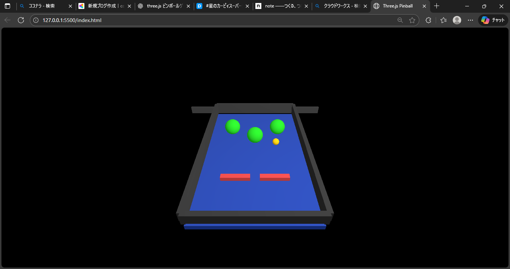Click the user profile avatar icon
This screenshot has width=510, height=269.
[x=457, y=20]
